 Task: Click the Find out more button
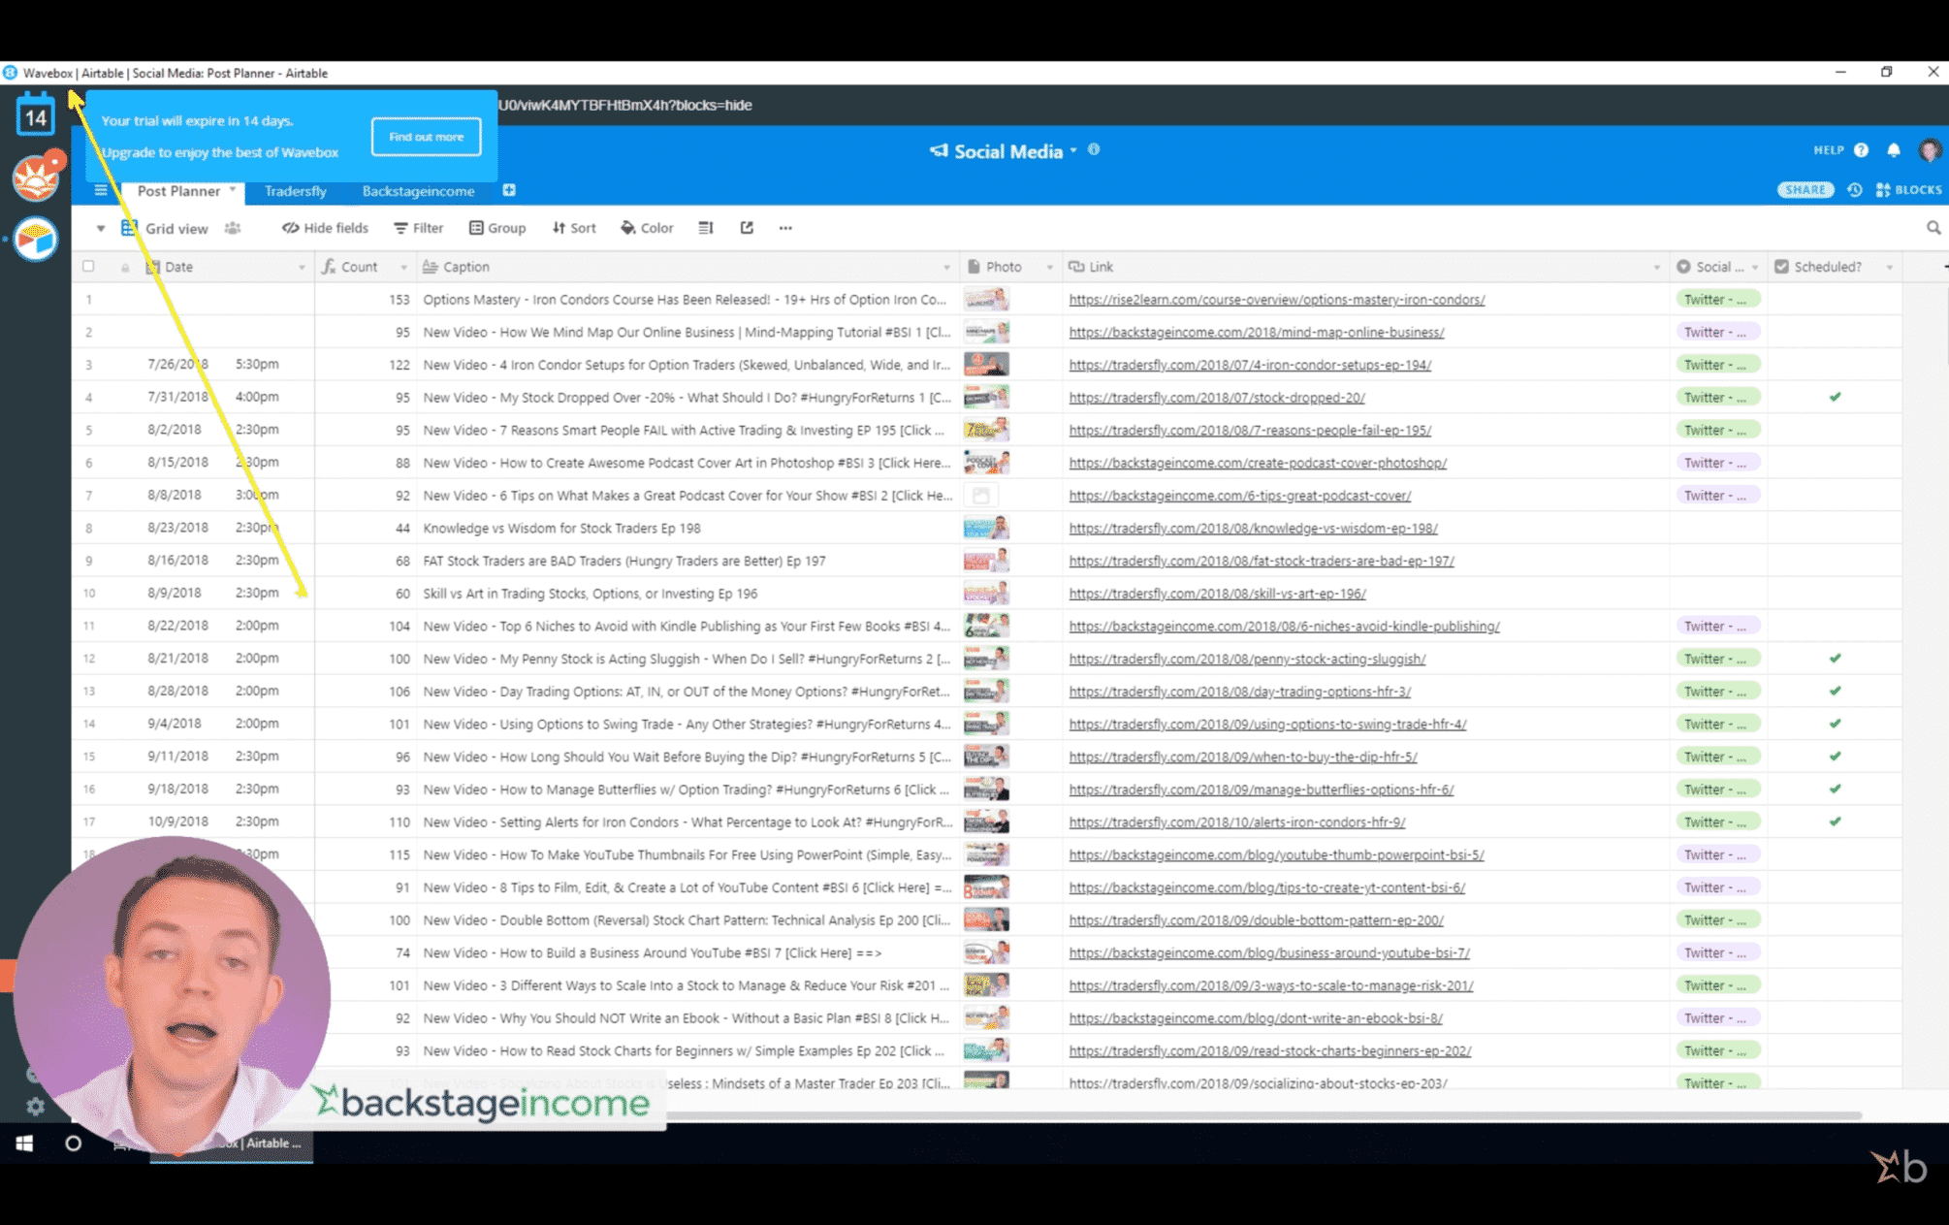point(427,137)
